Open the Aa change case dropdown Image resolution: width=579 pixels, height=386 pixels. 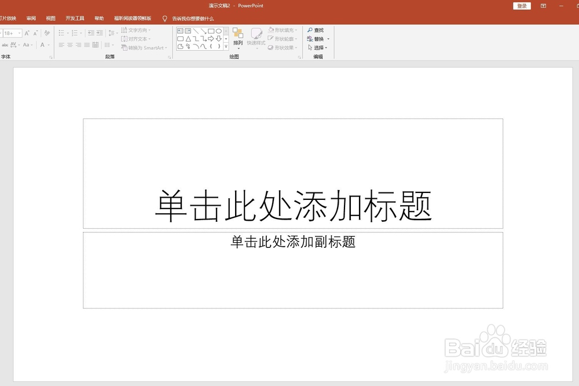click(x=28, y=45)
